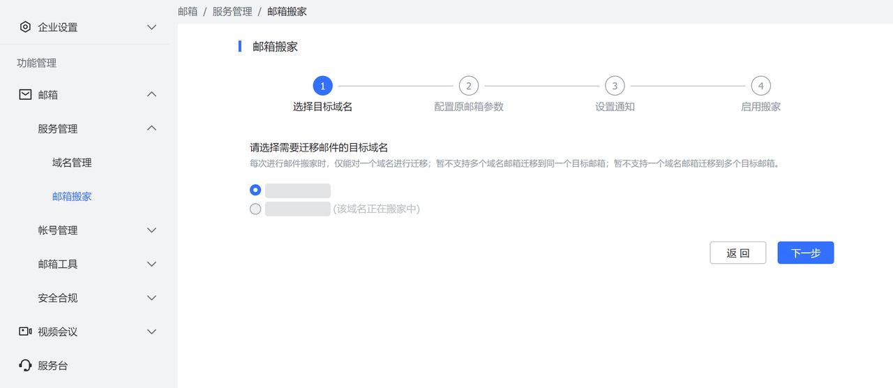Click the 下一步 button
Image resolution: width=893 pixels, height=388 pixels.
coord(805,253)
